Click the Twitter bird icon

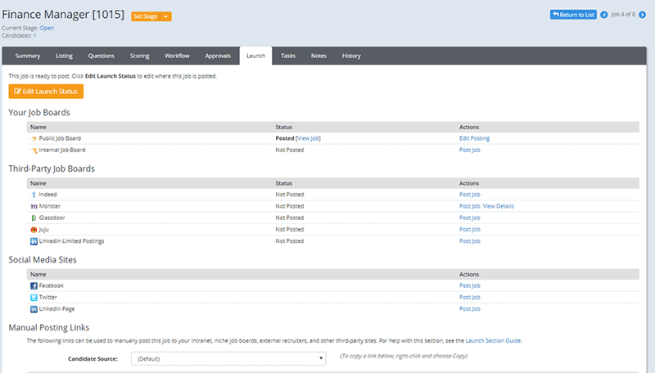(34, 298)
